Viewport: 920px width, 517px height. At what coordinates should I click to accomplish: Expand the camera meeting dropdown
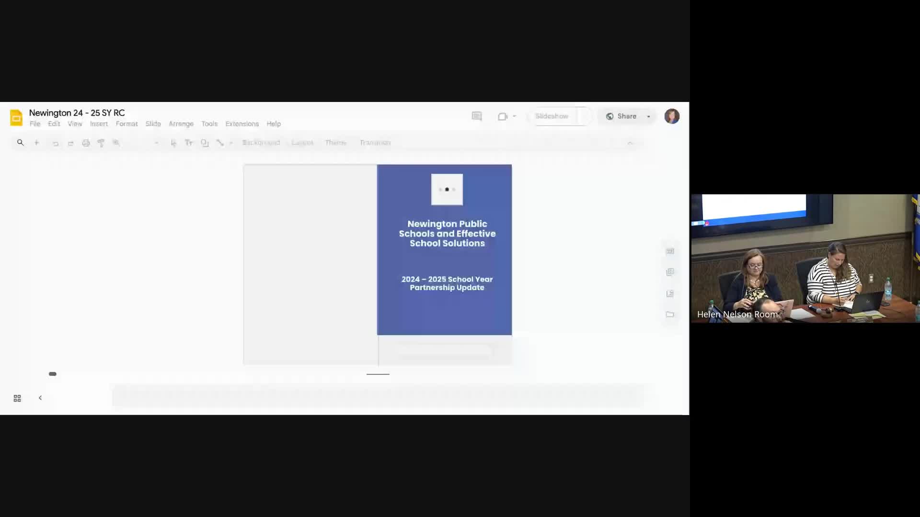pos(515,116)
